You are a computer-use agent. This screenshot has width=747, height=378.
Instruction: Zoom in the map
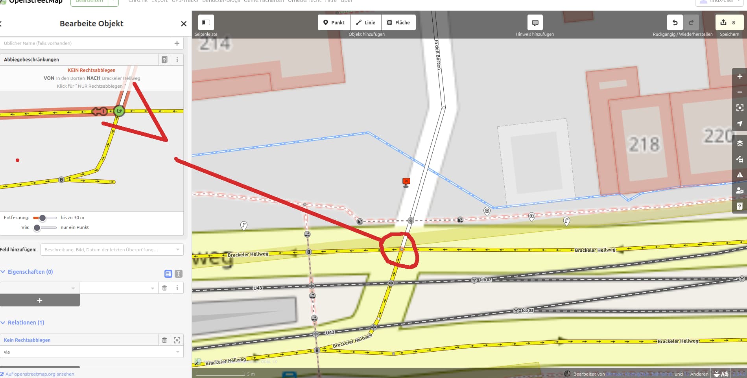[x=740, y=76]
